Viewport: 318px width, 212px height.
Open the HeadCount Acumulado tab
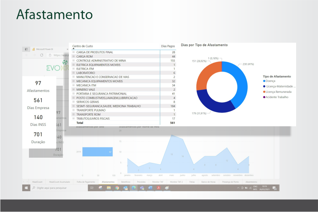tap(59, 182)
